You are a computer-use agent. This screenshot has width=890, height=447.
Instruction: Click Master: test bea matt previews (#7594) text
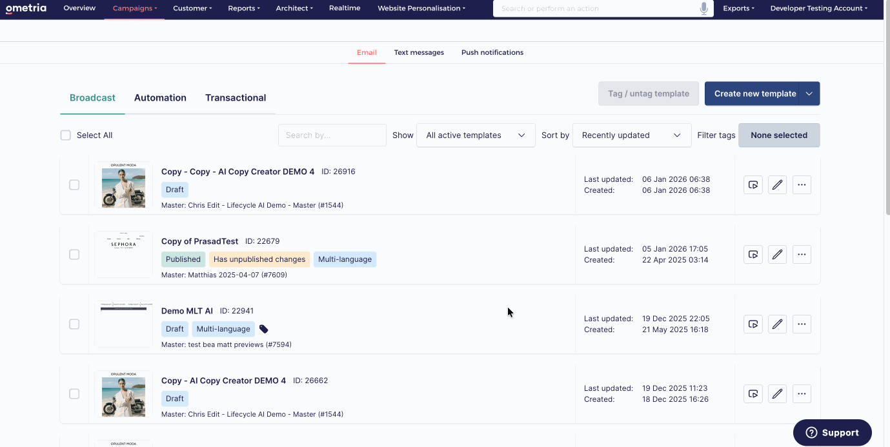tap(227, 344)
